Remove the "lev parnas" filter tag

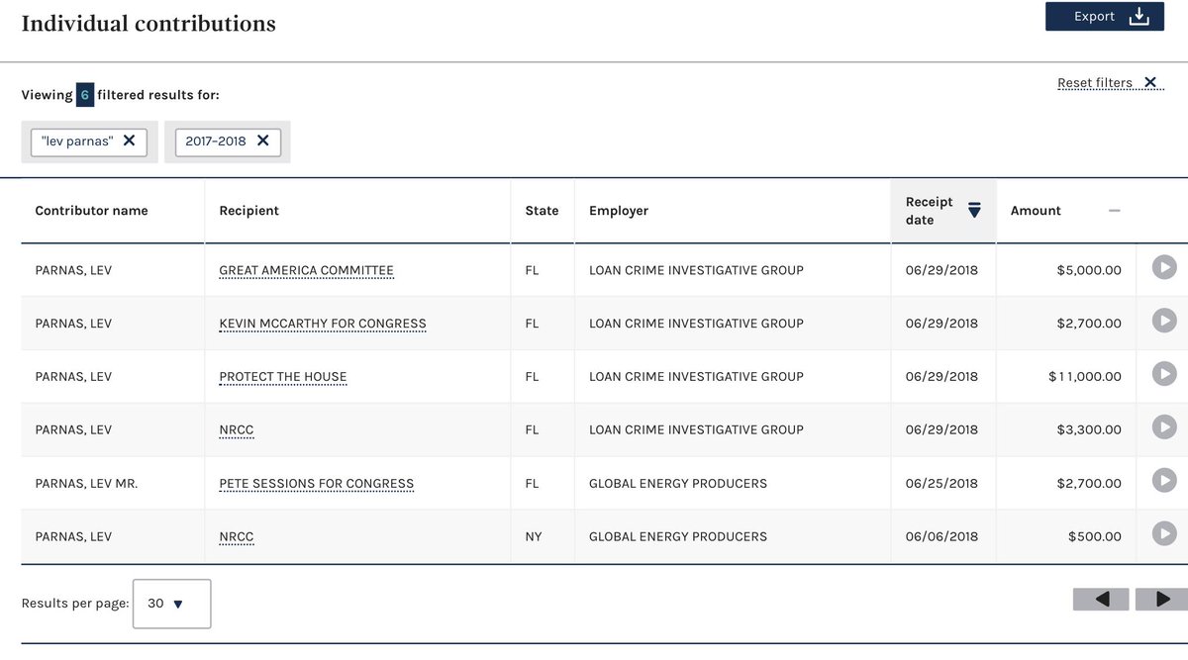(129, 141)
